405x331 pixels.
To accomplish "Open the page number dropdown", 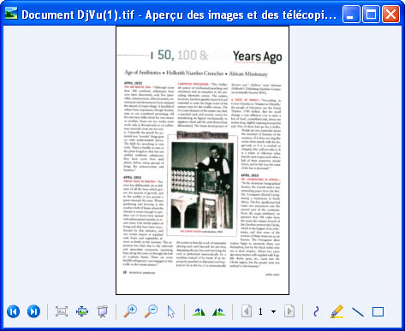I will [273, 311].
